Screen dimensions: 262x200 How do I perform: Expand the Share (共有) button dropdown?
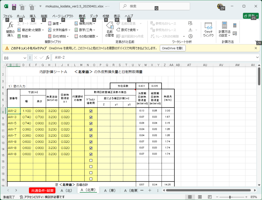[257, 16]
